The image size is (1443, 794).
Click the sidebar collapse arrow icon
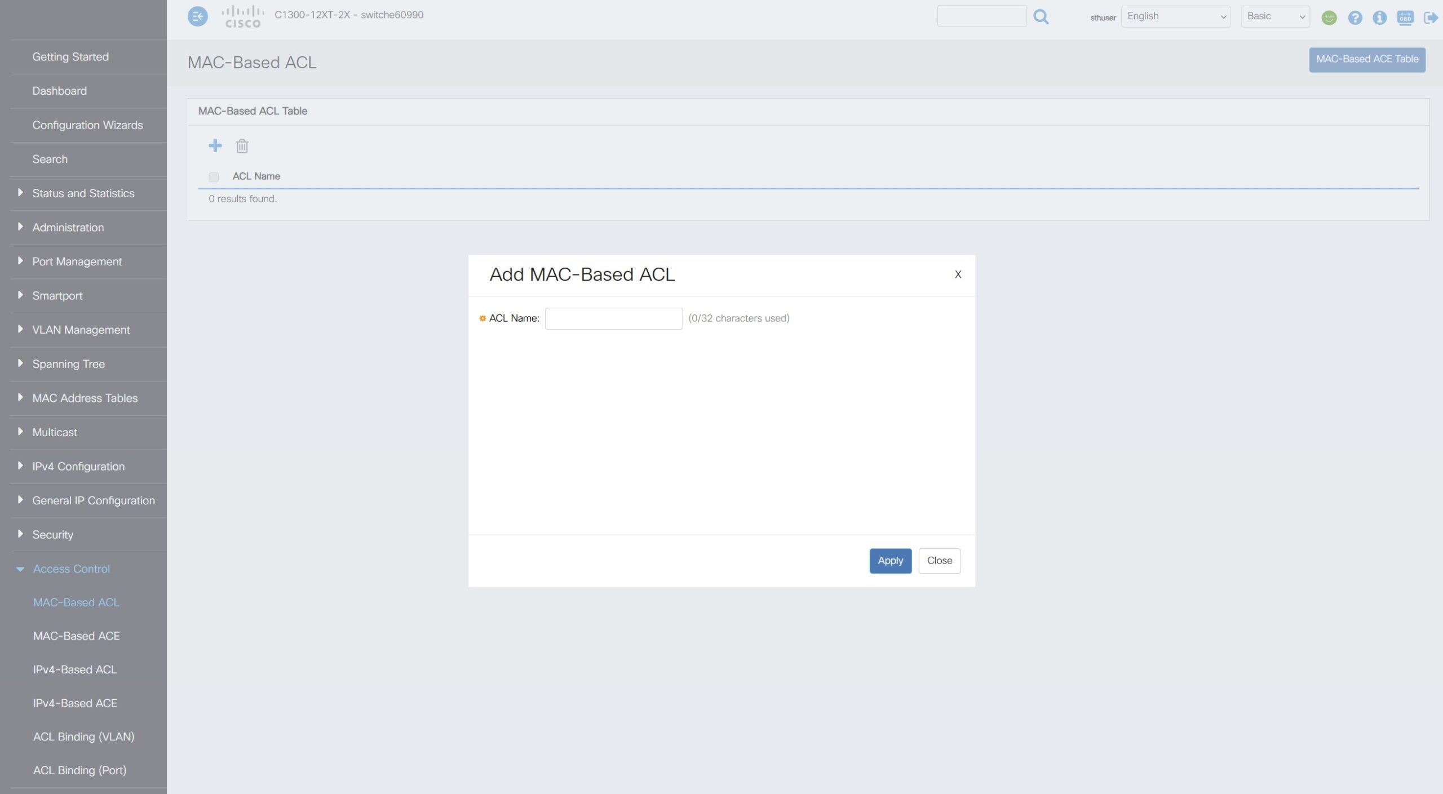click(x=197, y=16)
